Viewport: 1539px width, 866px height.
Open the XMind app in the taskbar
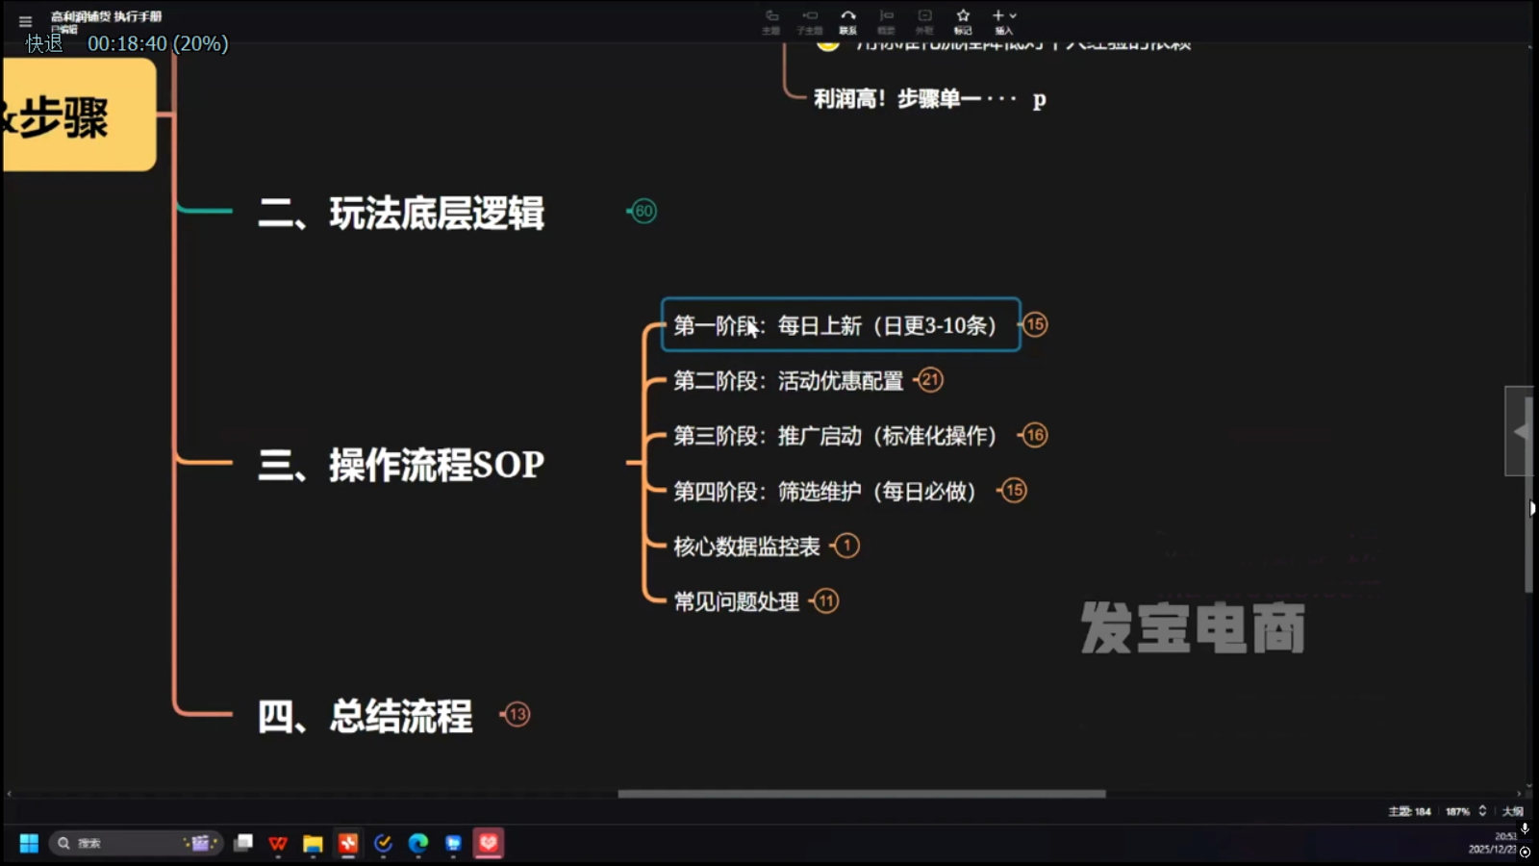(x=348, y=843)
